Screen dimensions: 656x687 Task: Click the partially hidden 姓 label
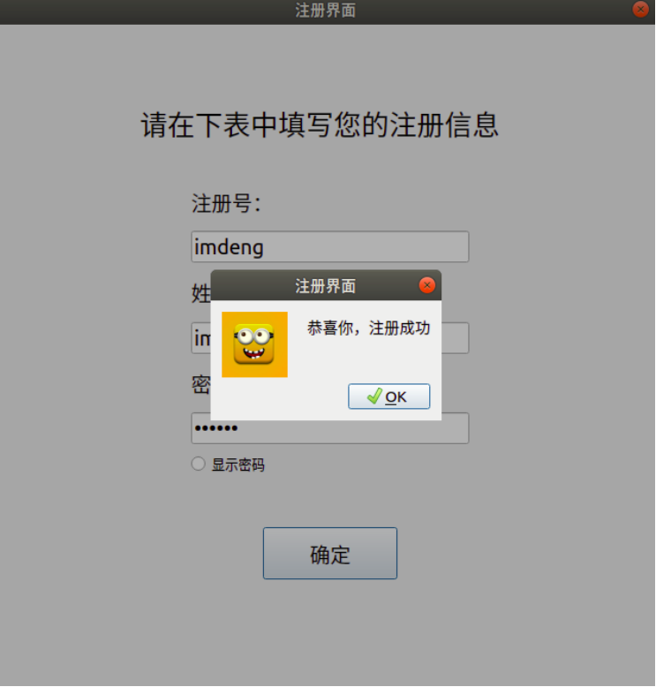201,293
